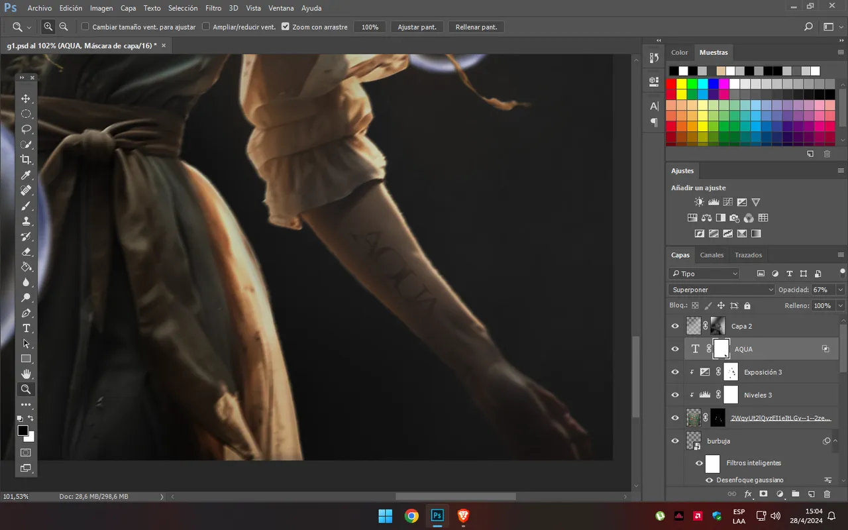The width and height of the screenshot is (848, 530).
Task: Click the foreground black color swatch
Action: [x=23, y=431]
